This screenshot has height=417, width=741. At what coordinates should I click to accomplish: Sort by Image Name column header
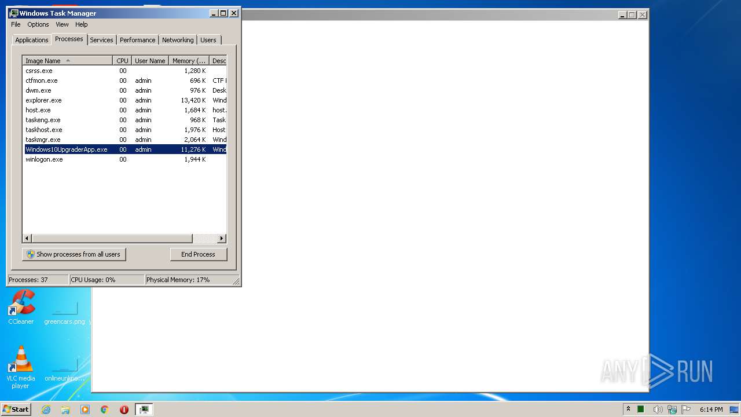(67, 61)
